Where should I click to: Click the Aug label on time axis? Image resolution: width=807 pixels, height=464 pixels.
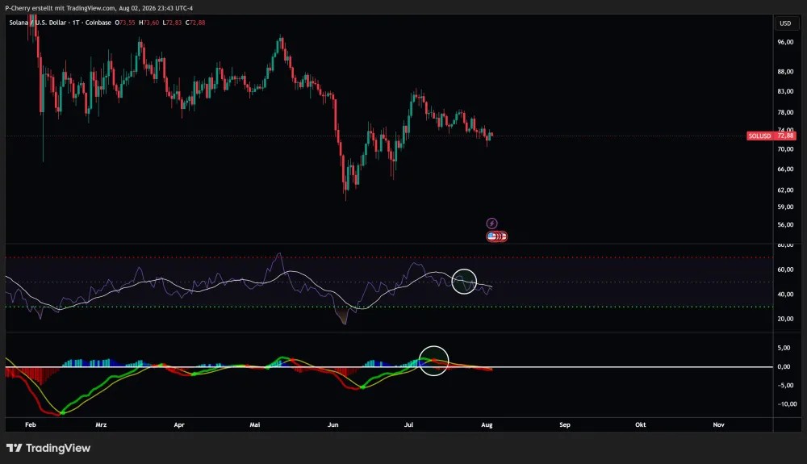487,425
